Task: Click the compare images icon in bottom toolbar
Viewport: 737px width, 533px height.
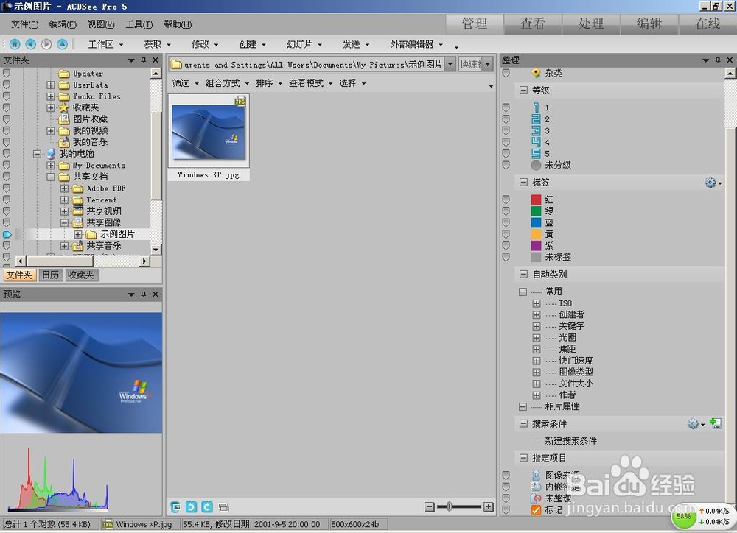Action: click(x=224, y=507)
